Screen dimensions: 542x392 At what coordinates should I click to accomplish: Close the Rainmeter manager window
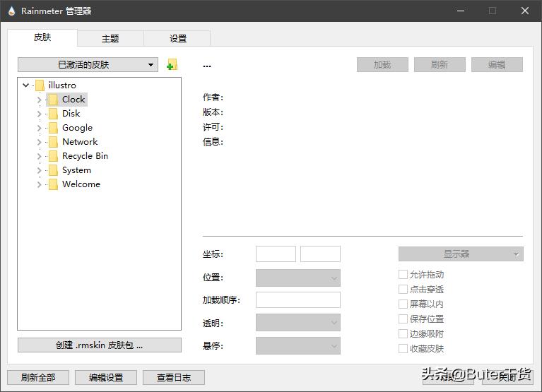coord(525,11)
